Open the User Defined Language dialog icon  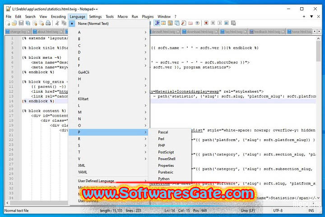tap(163, 23)
